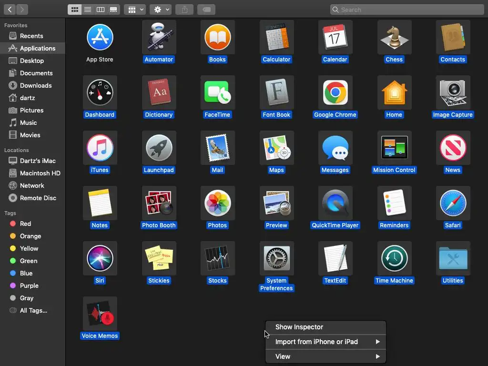Open the App Store application icon
Viewport: 488px width, 366px height.
[x=100, y=37]
